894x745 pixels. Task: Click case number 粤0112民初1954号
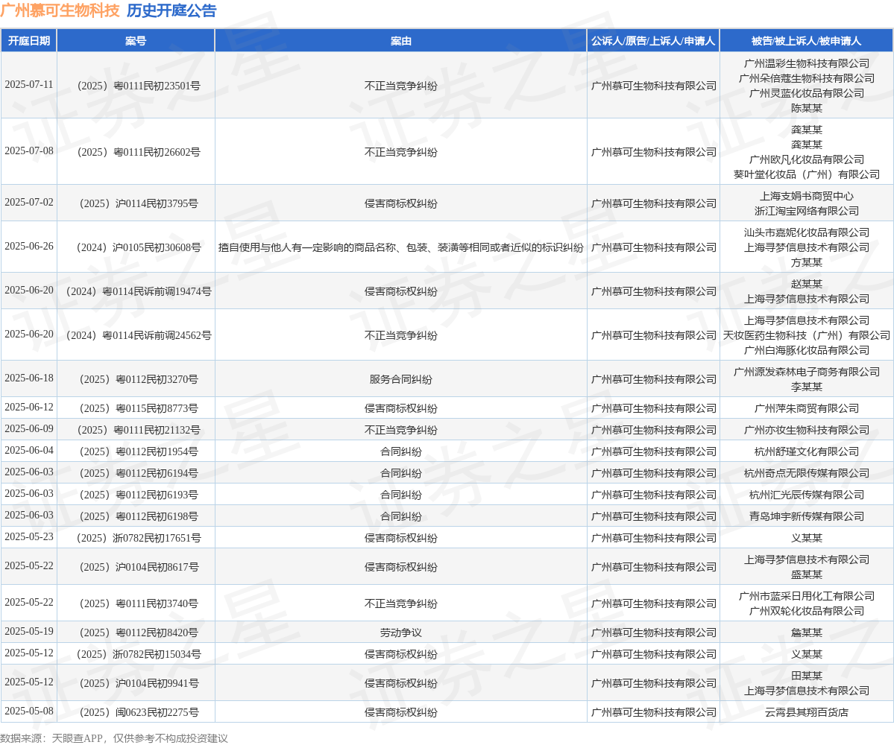[x=139, y=451]
